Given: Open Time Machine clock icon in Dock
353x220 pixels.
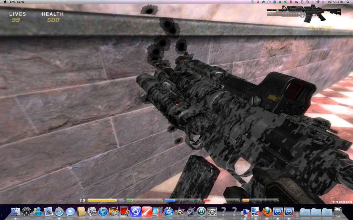Looking at the screenshot, I should coord(201,212).
